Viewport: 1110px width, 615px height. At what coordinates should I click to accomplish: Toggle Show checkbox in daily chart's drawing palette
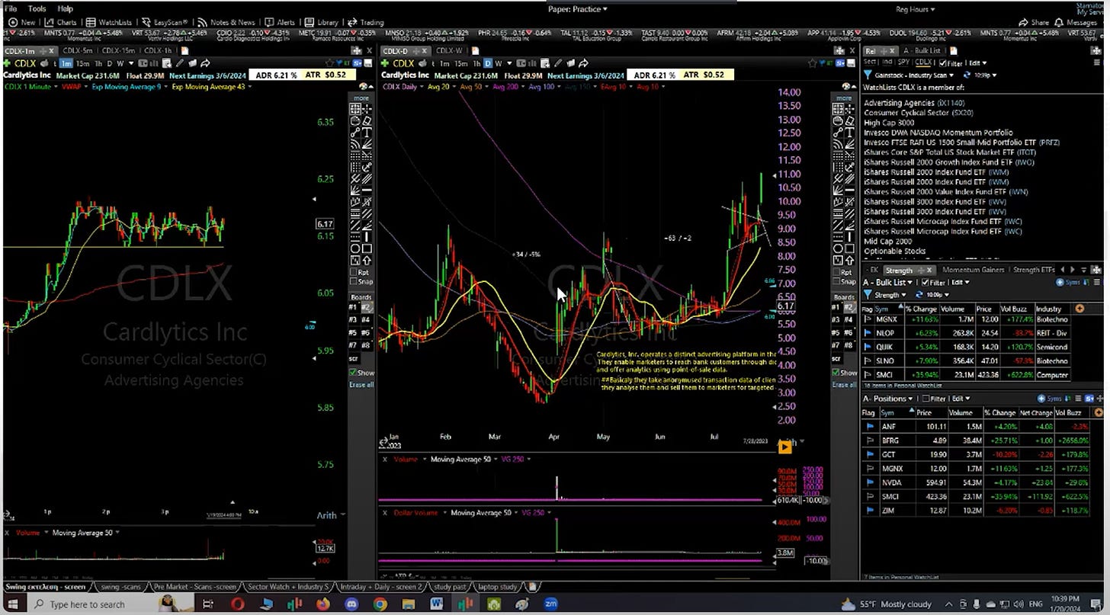tap(835, 373)
